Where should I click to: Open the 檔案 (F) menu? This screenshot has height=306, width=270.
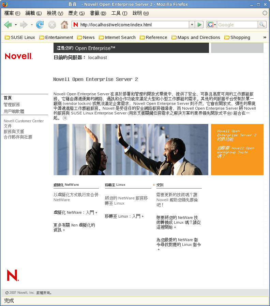(x=12, y=13)
